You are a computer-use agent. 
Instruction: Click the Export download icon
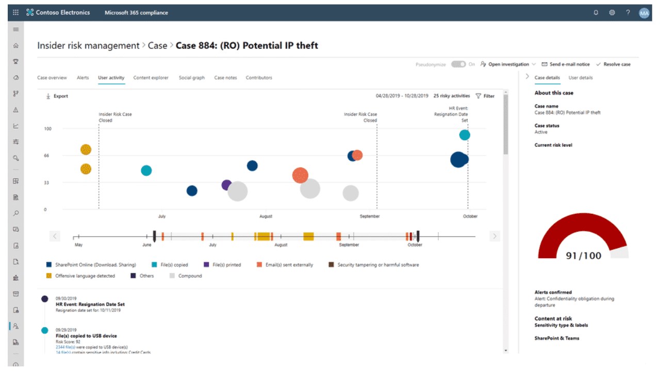(x=48, y=96)
